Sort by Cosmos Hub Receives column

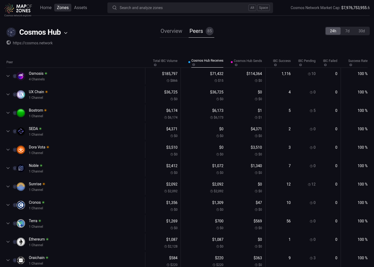click(207, 61)
